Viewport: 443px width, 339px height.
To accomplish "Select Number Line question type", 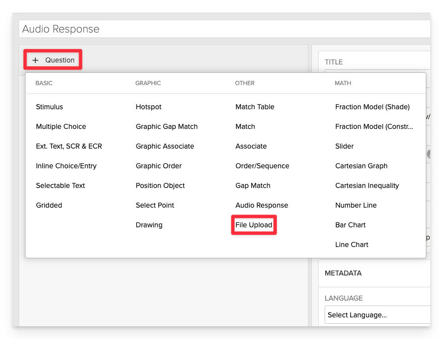I will (356, 205).
